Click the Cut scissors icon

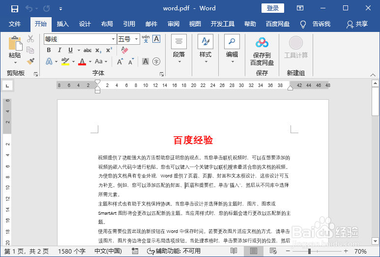point(30,39)
